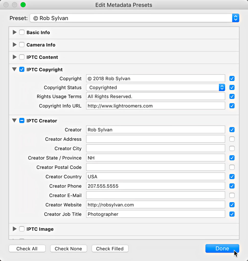
Task: Enable the IPTC Content section checkbox
Action: 22,57
